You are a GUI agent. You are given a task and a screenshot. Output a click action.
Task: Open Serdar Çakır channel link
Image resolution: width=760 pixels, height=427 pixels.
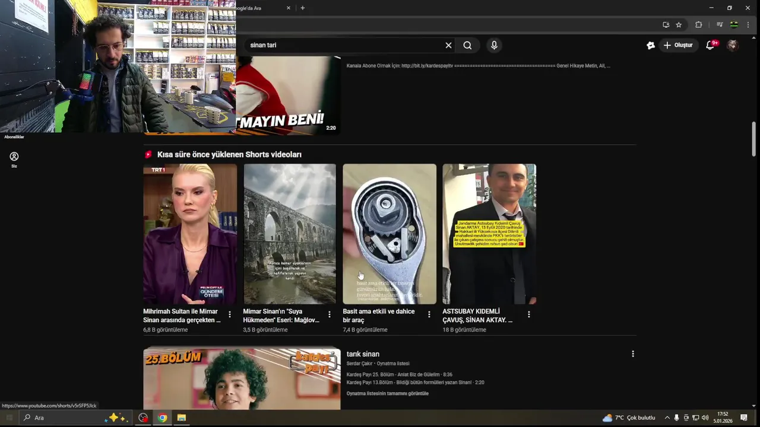tap(359, 364)
